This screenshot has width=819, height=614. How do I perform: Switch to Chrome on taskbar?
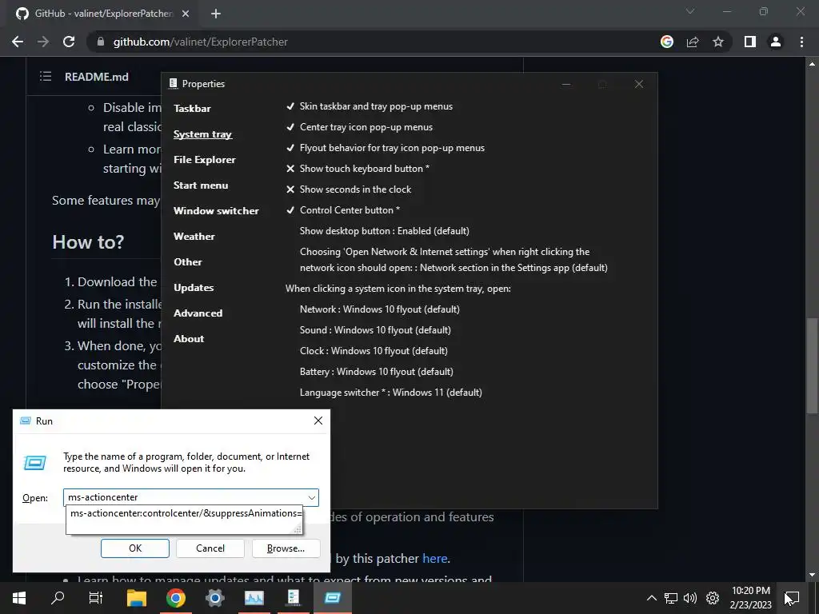(176, 598)
